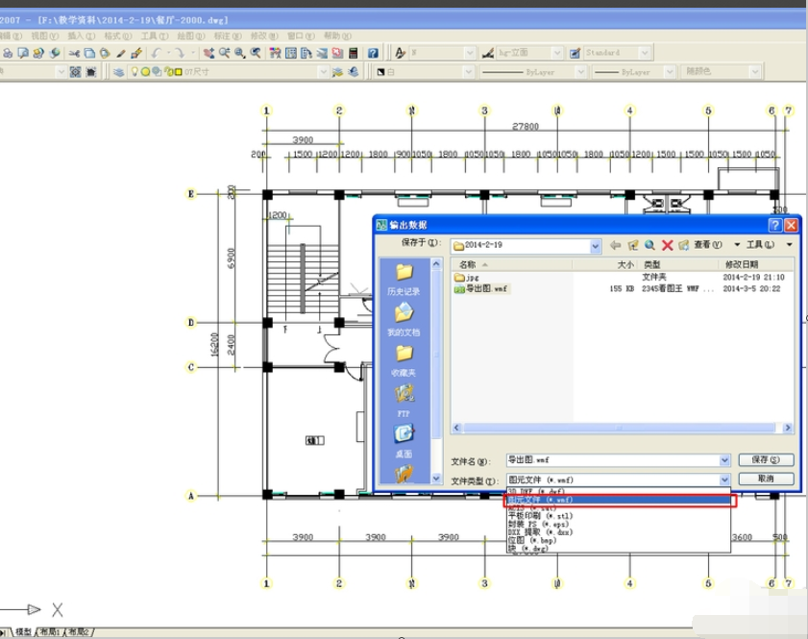Open the 白 color control dropdown
This screenshot has height=639, width=808.
(x=468, y=72)
